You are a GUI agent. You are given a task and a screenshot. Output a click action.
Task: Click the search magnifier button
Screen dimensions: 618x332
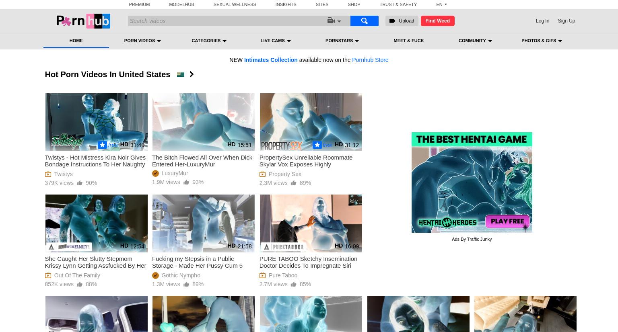(364, 21)
